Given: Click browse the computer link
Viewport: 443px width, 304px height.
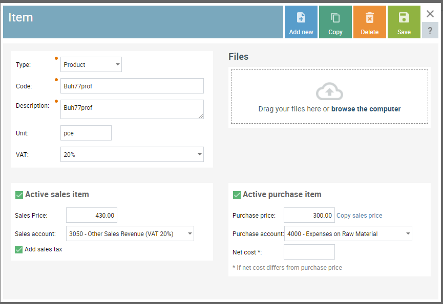Looking at the screenshot, I should coord(366,109).
